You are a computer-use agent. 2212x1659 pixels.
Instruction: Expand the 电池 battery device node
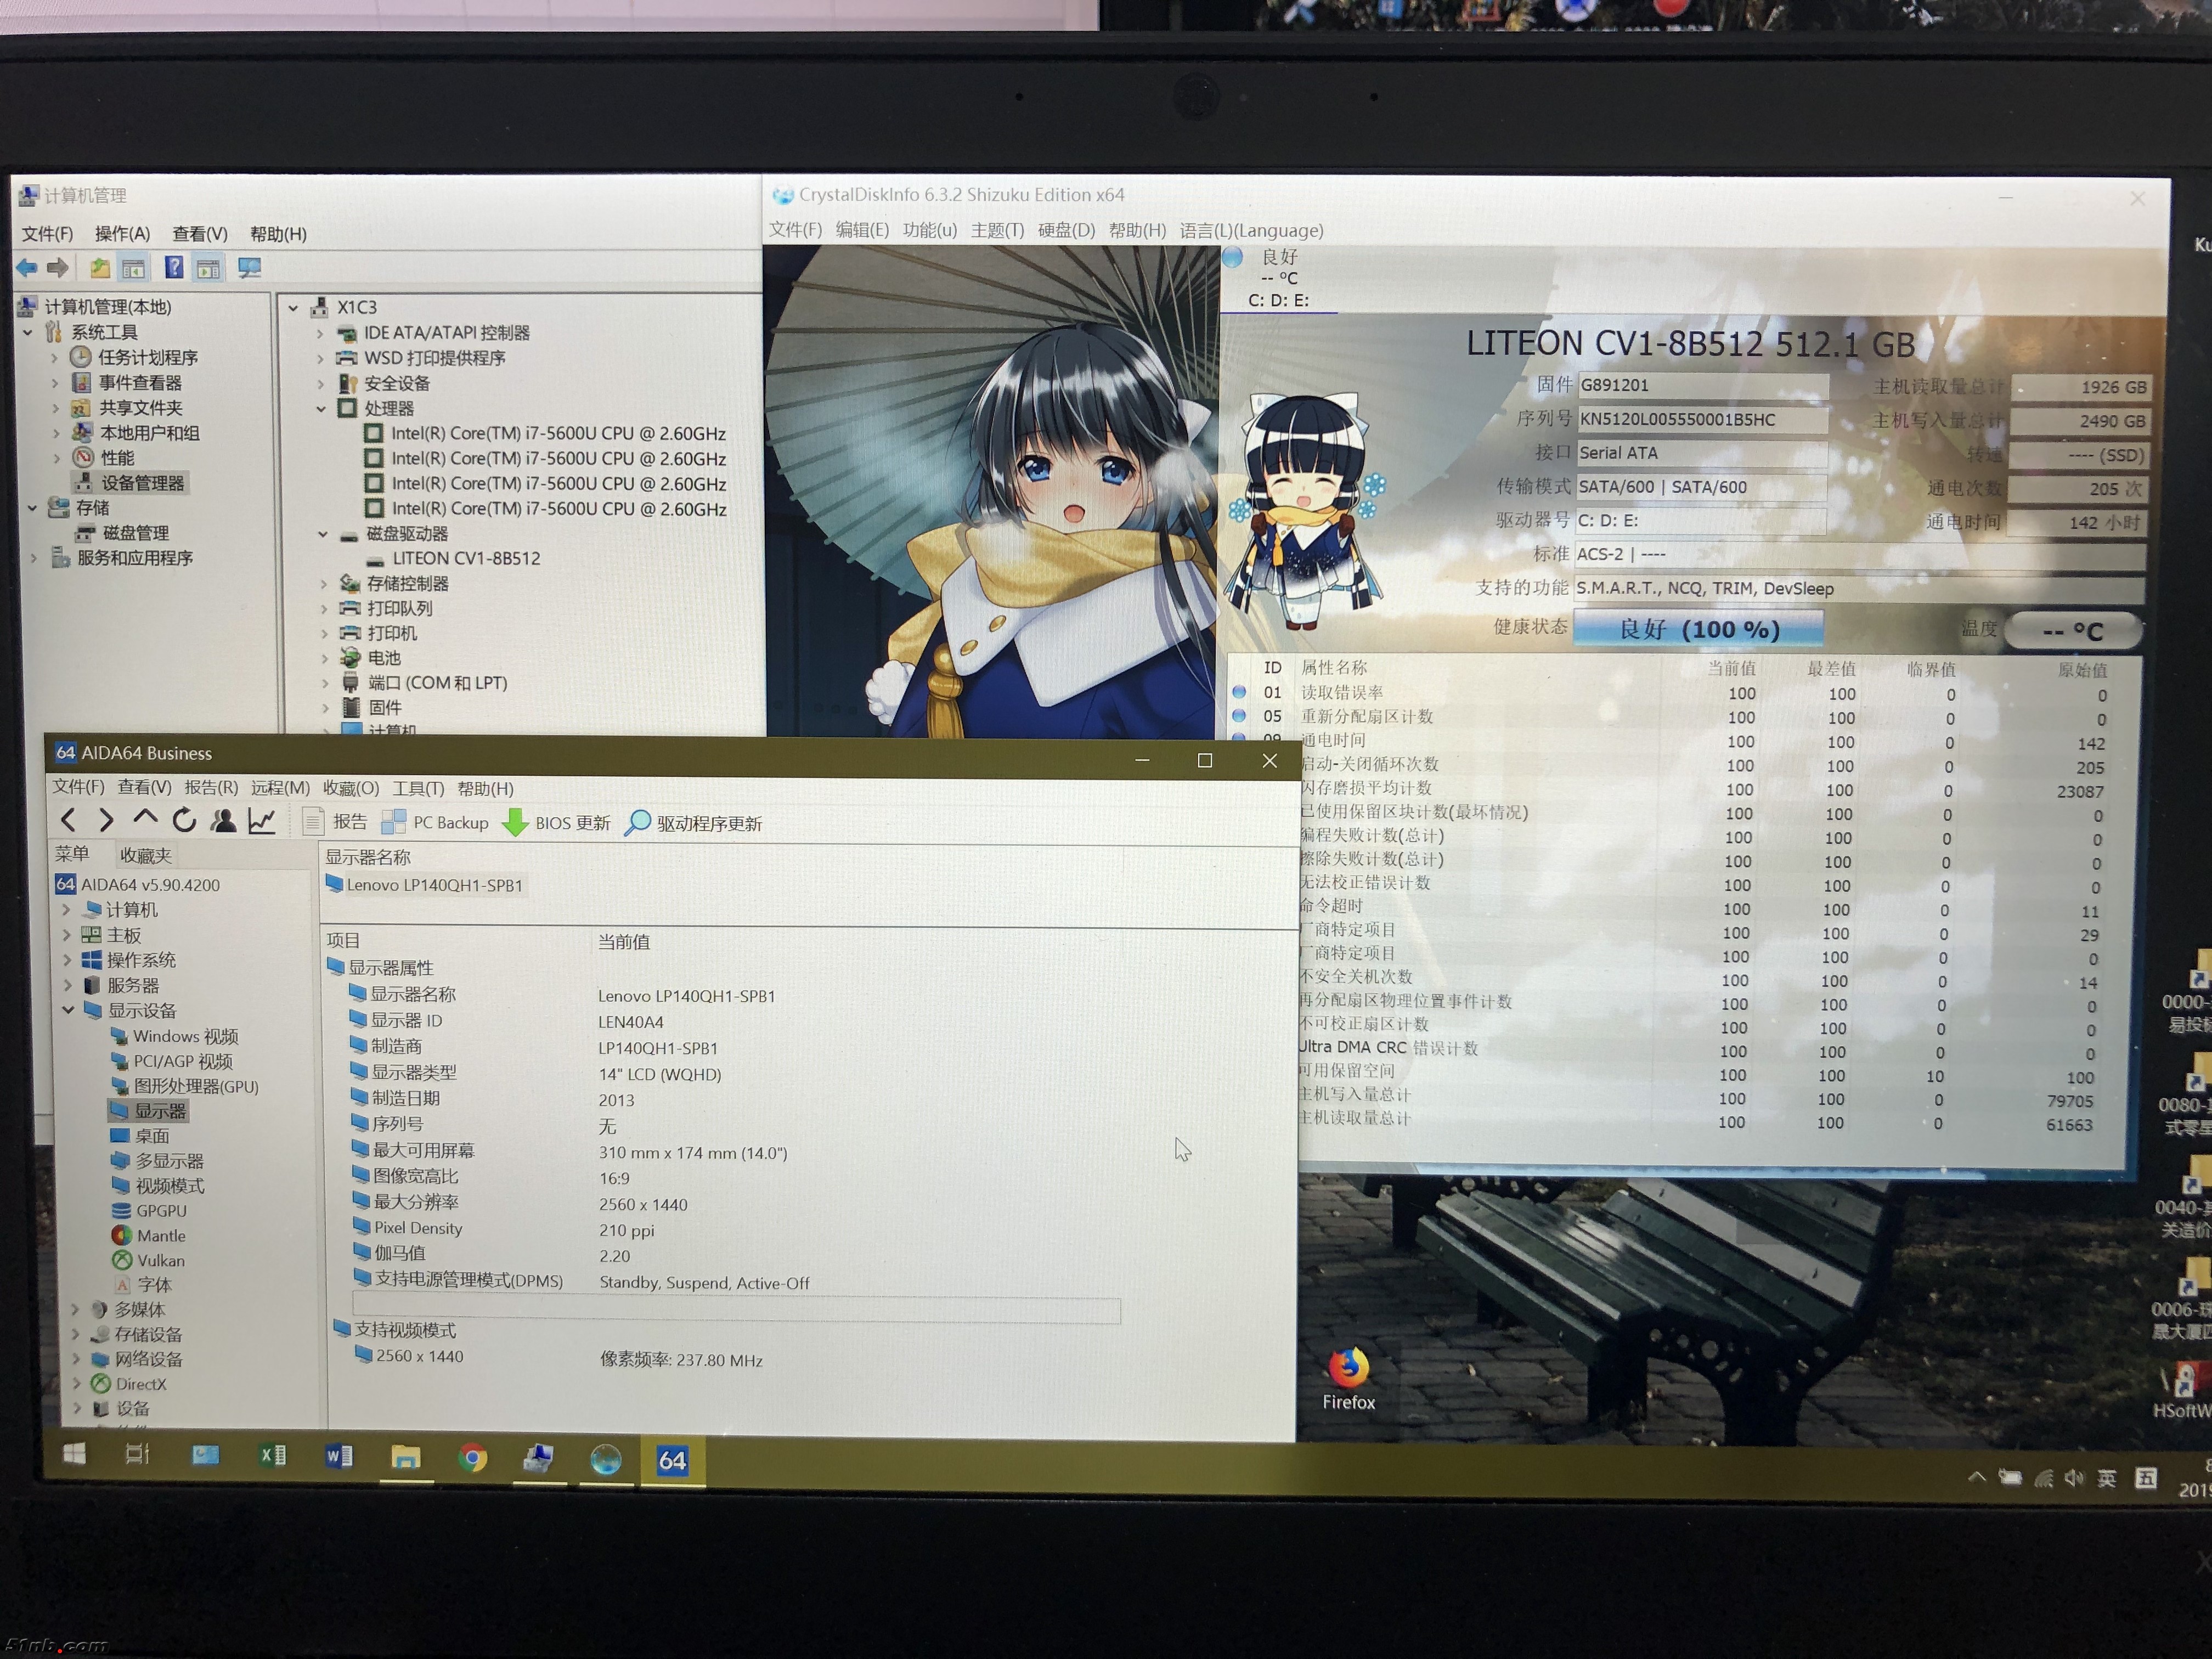pyautogui.click(x=325, y=658)
